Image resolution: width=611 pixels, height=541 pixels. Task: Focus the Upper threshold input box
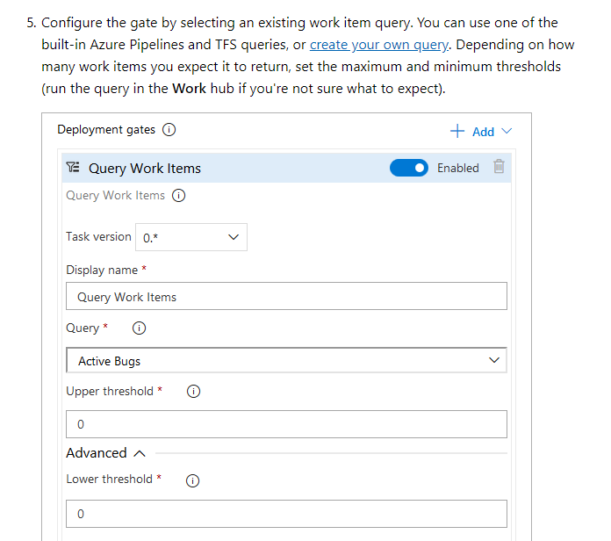[x=286, y=424]
